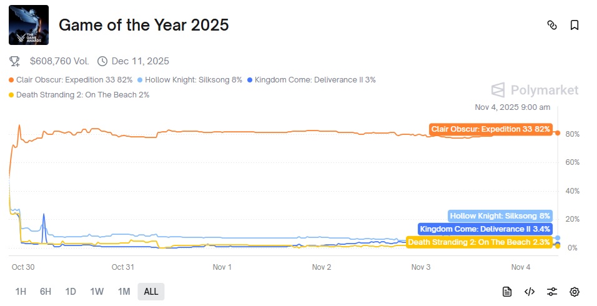Screen dimensions: 597x306
Task: Select the ALL time range
Action: tap(151, 291)
